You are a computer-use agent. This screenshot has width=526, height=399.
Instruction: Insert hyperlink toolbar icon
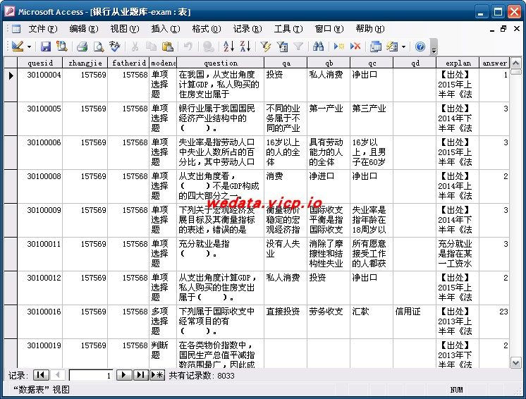pos(208,47)
